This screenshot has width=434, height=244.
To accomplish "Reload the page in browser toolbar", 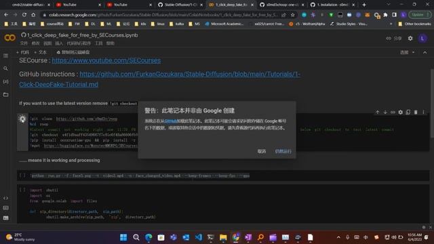I will (24, 15).
